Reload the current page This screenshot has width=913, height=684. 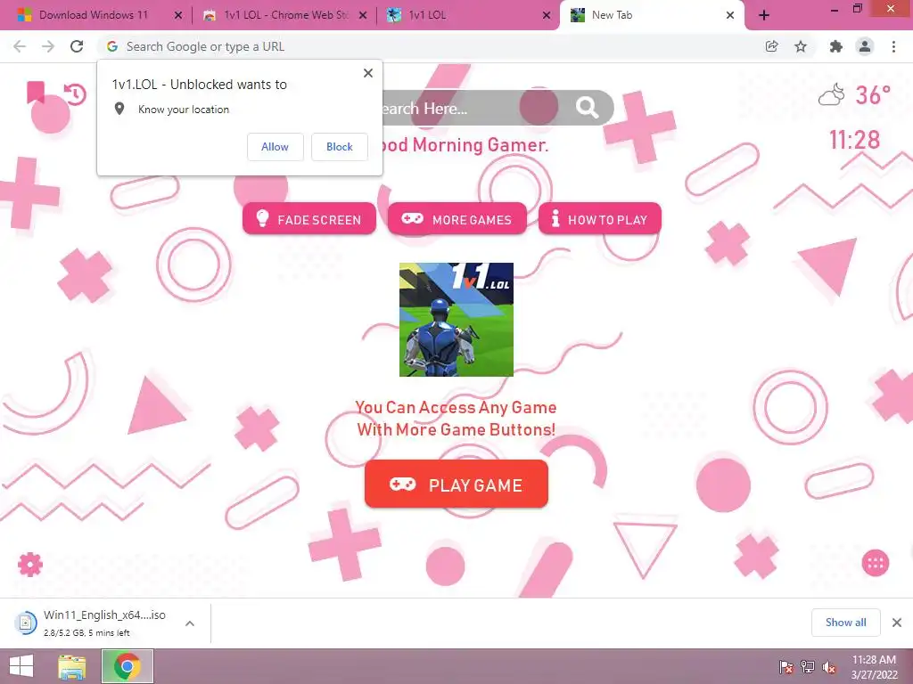(77, 46)
